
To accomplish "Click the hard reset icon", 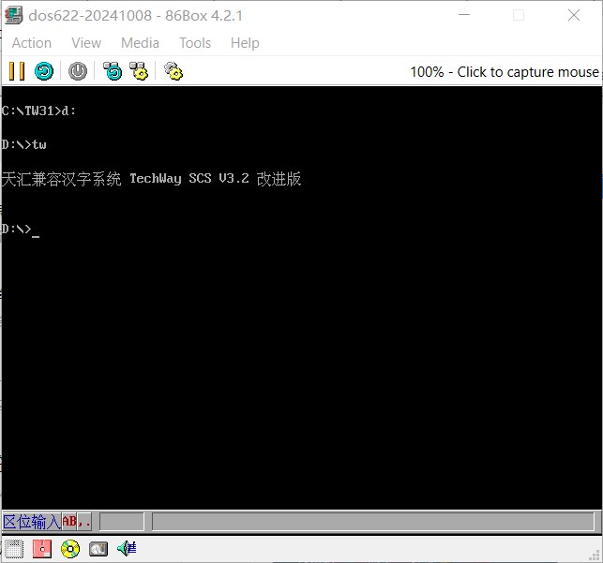I will click(44, 71).
